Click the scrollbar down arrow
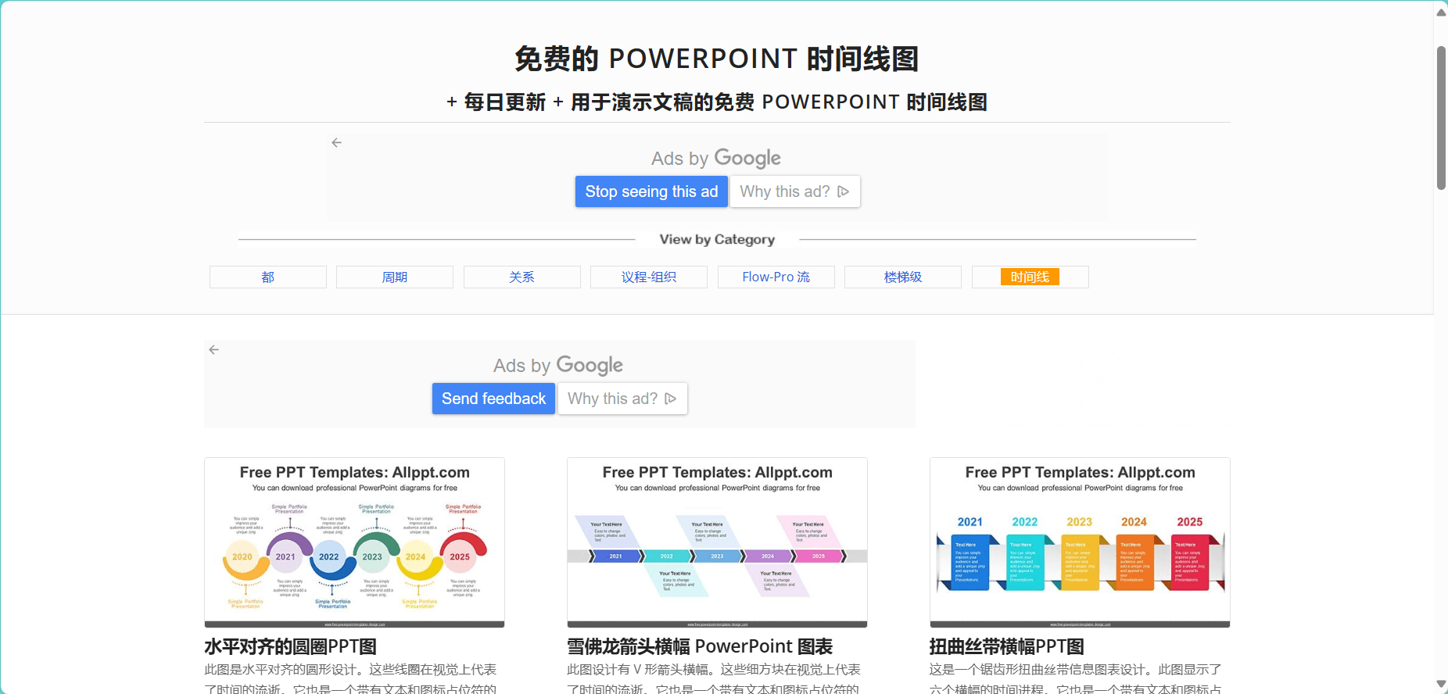Image resolution: width=1448 pixels, height=694 pixels. pos(1441,685)
